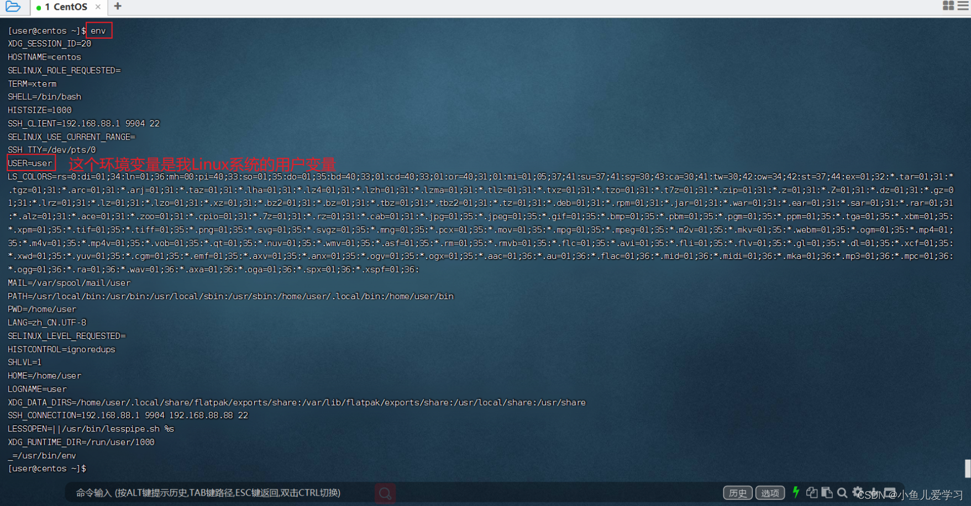Click the SSH_CONNECTION line
This screenshot has height=506, width=971.
[x=128, y=416]
